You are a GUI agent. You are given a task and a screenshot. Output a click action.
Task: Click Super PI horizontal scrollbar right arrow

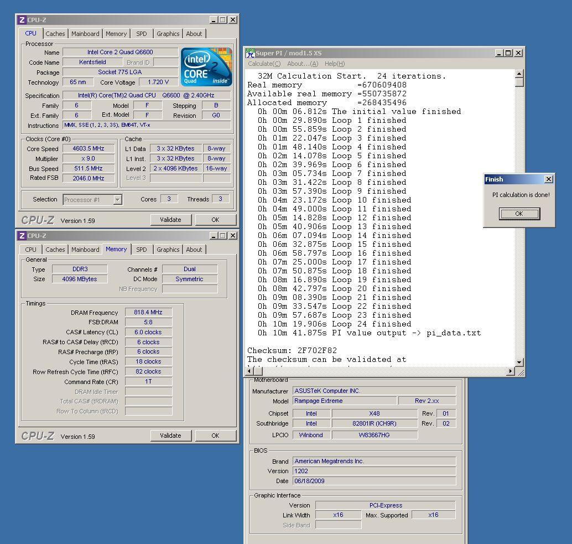(511, 371)
